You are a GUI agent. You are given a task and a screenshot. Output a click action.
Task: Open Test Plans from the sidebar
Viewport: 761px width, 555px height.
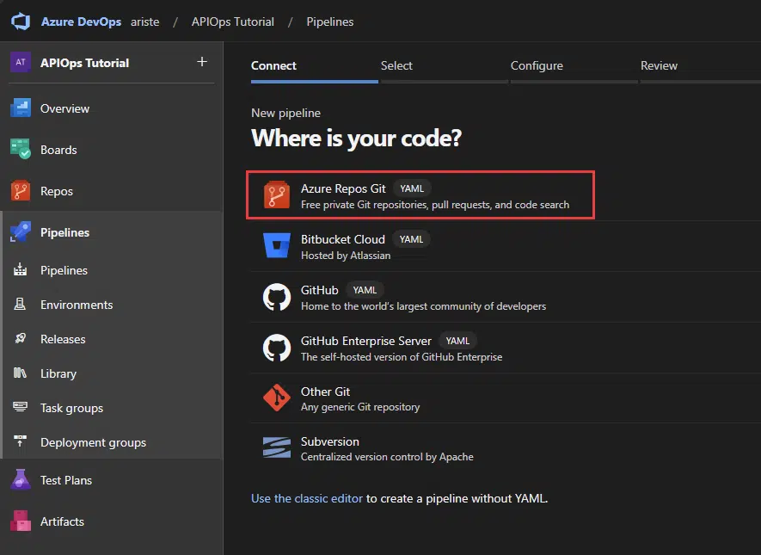coord(68,479)
